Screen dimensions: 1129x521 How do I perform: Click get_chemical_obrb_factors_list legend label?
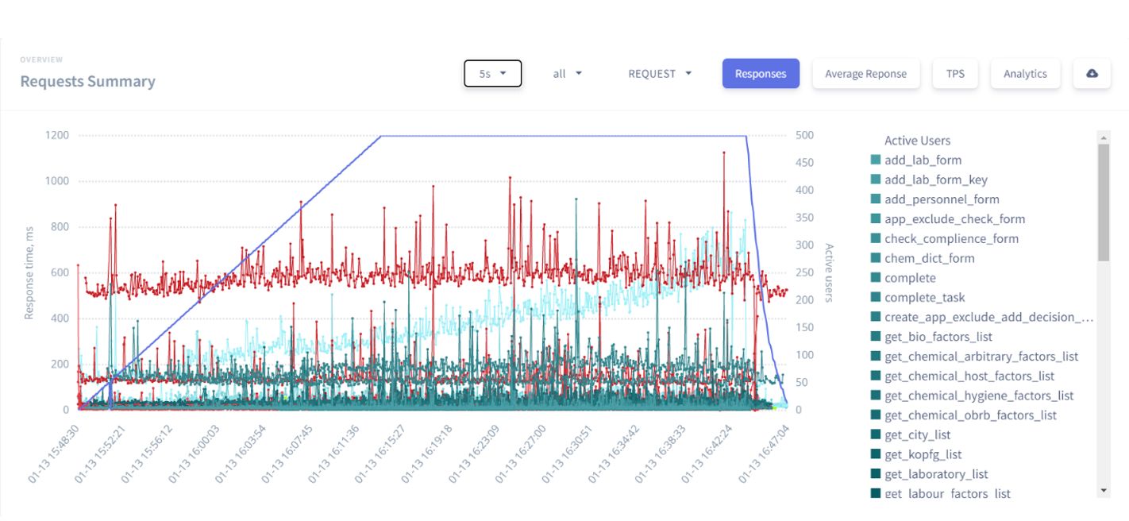(x=971, y=415)
